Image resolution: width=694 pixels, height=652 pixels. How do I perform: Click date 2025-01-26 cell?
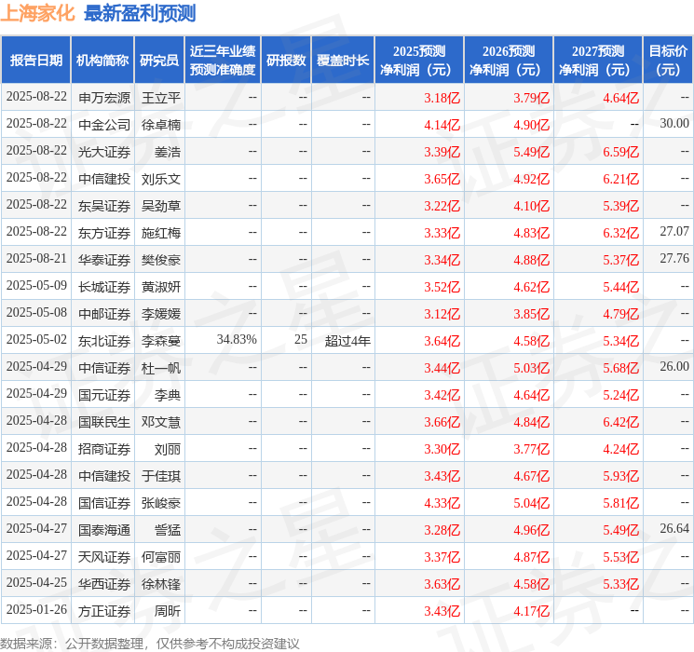(x=36, y=609)
